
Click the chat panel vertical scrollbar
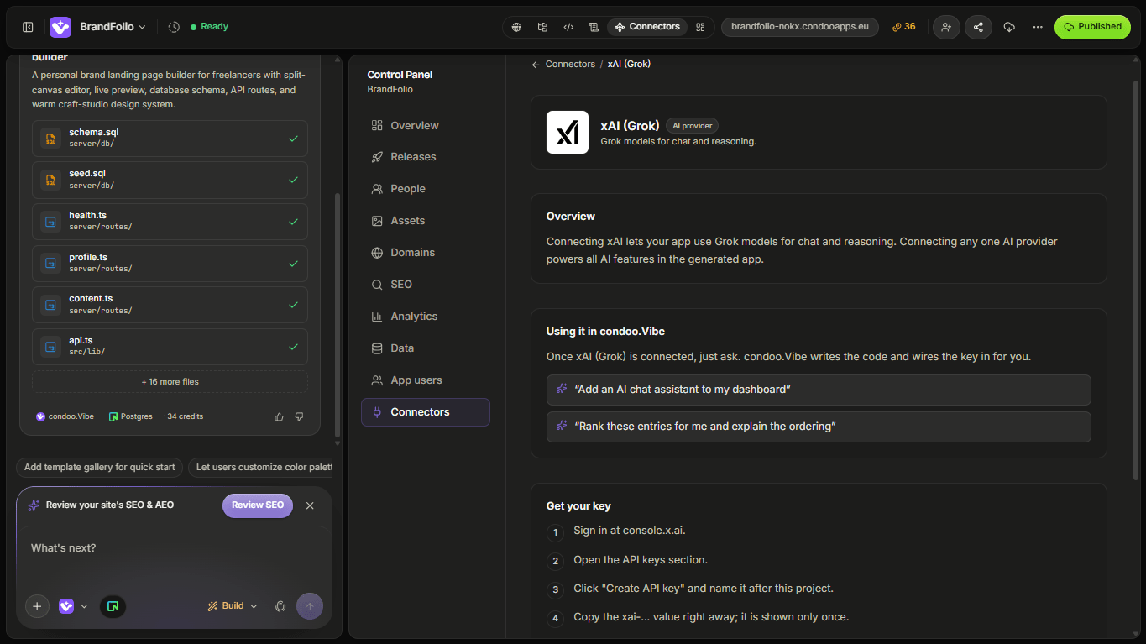click(x=338, y=315)
